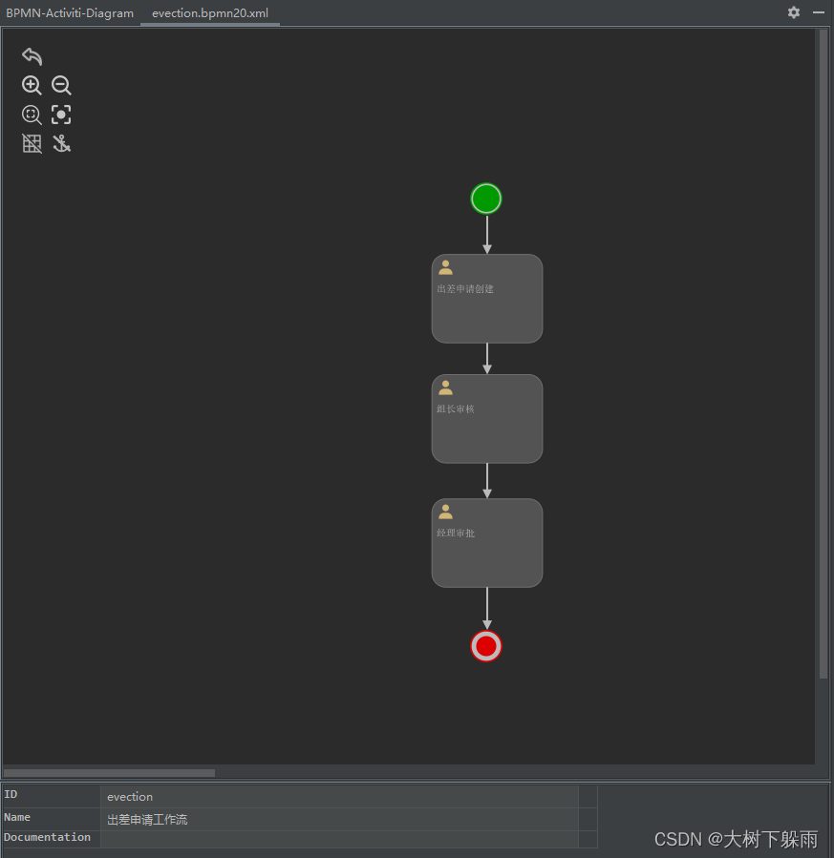Viewport: 834px width, 858px height.
Task: Click the undo arrow icon
Action: pyautogui.click(x=32, y=55)
